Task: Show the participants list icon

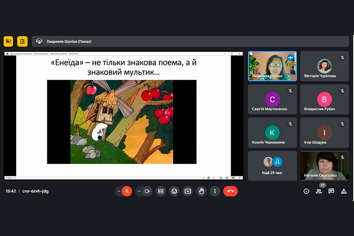Action: 319,191
